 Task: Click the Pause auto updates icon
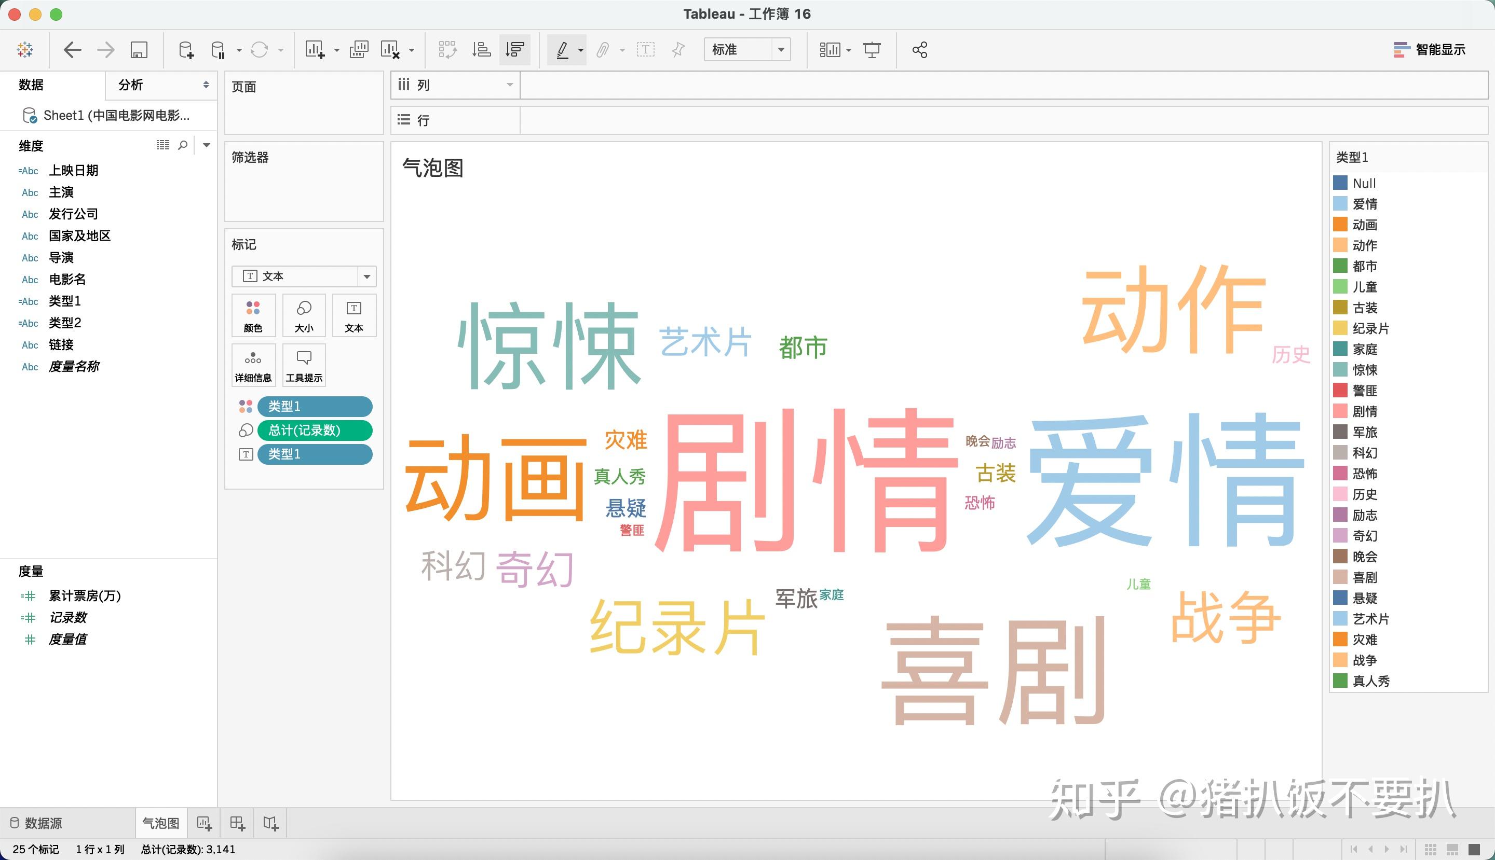pyautogui.click(x=218, y=50)
